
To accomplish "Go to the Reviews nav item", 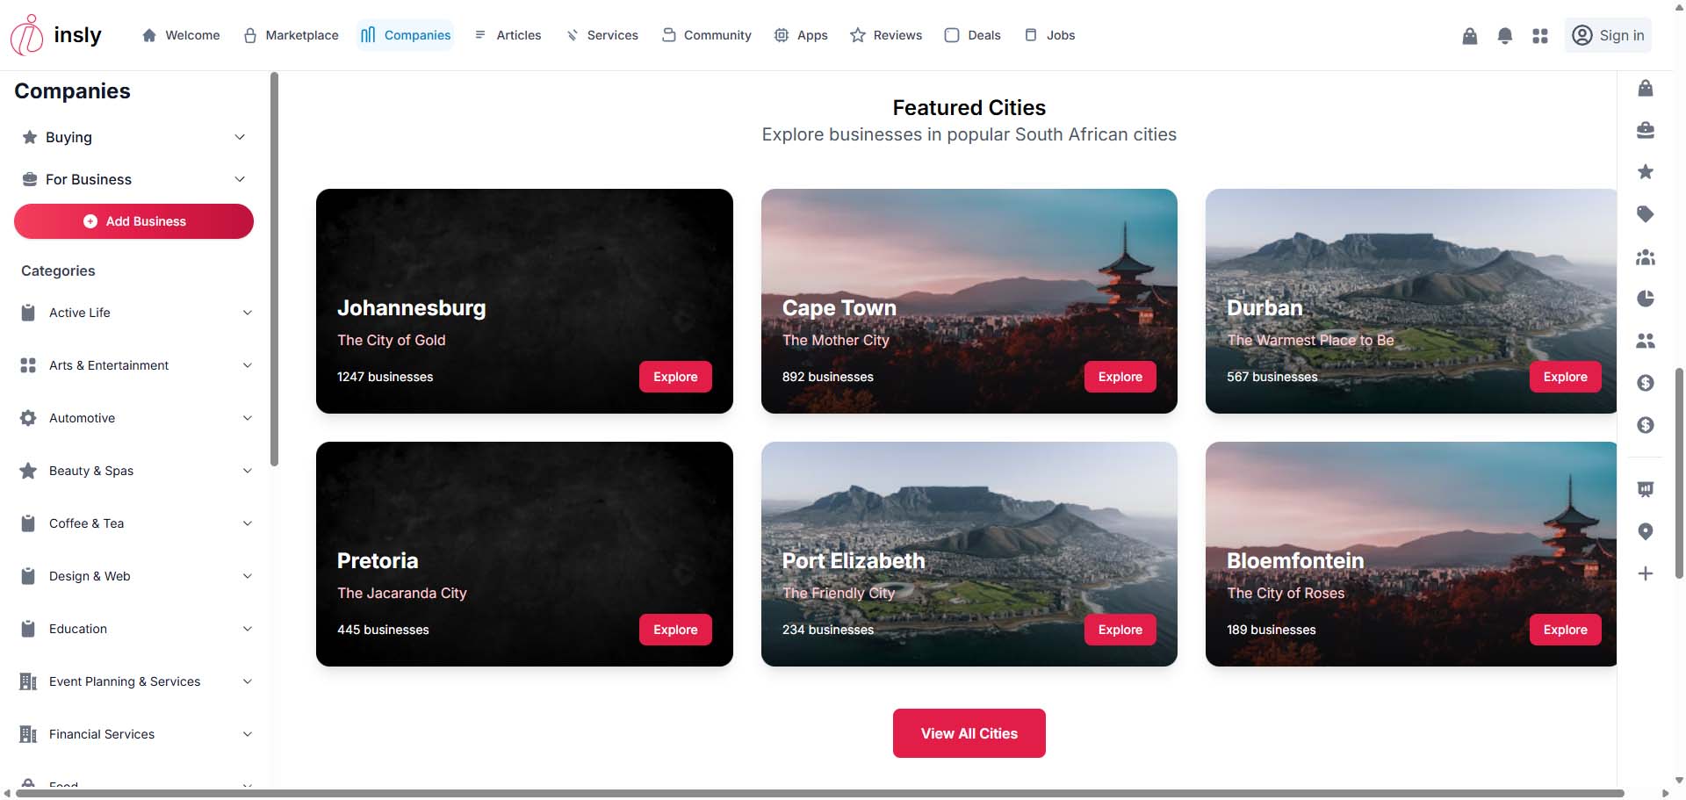I will click(886, 35).
